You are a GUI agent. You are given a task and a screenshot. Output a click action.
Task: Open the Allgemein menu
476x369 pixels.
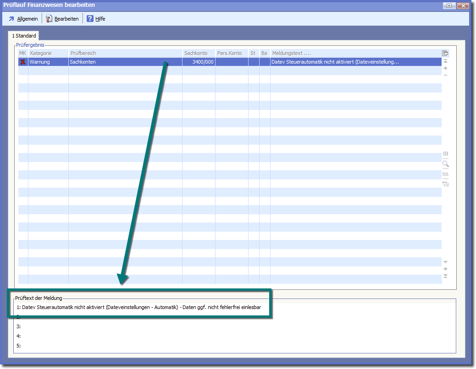tap(23, 19)
